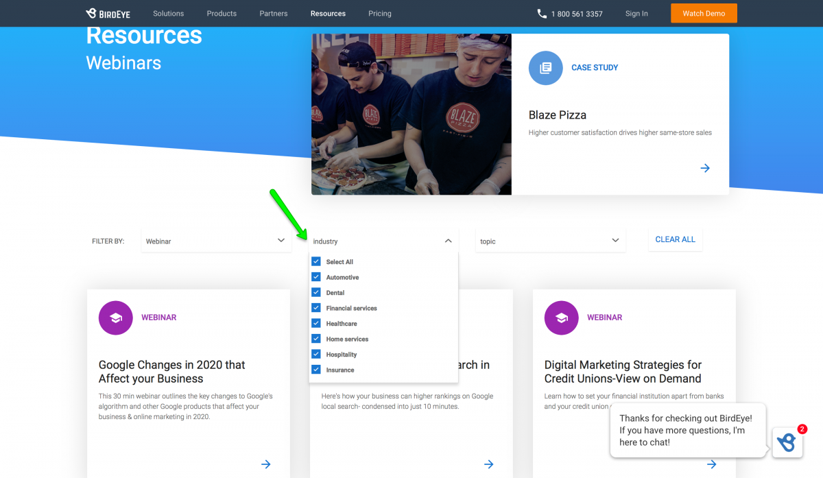Uncheck the Automotive industry checkbox

316,277
